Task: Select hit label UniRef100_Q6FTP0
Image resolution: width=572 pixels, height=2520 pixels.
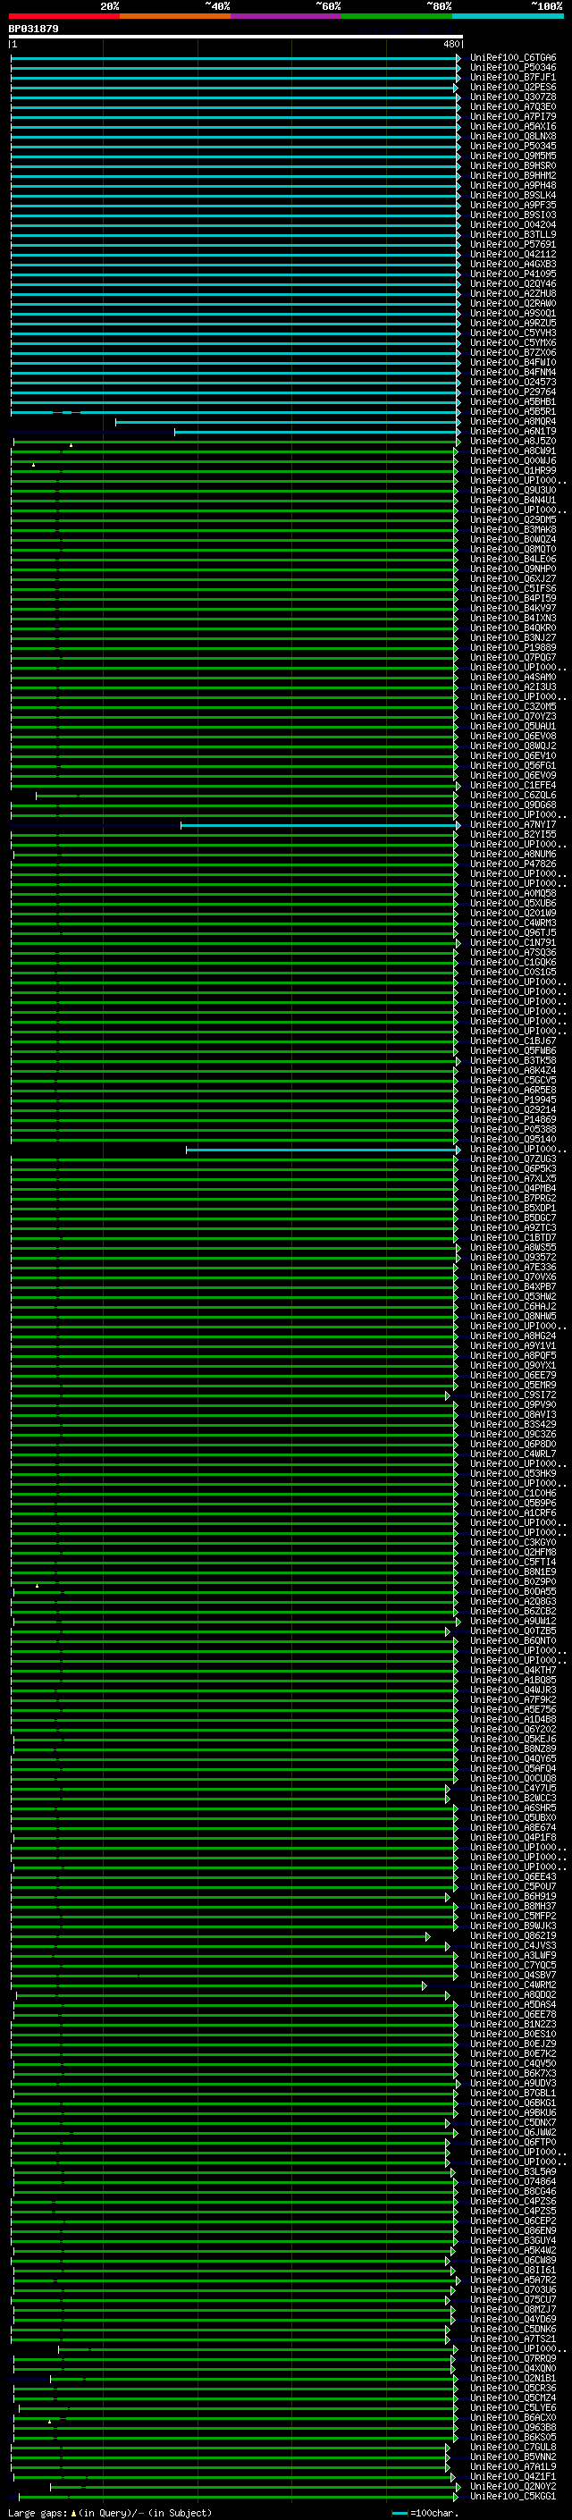Action: click(x=513, y=2141)
